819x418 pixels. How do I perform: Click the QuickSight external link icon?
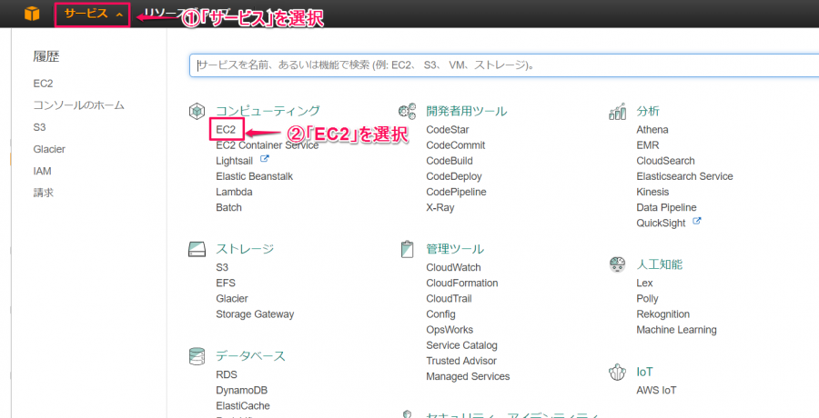(696, 221)
